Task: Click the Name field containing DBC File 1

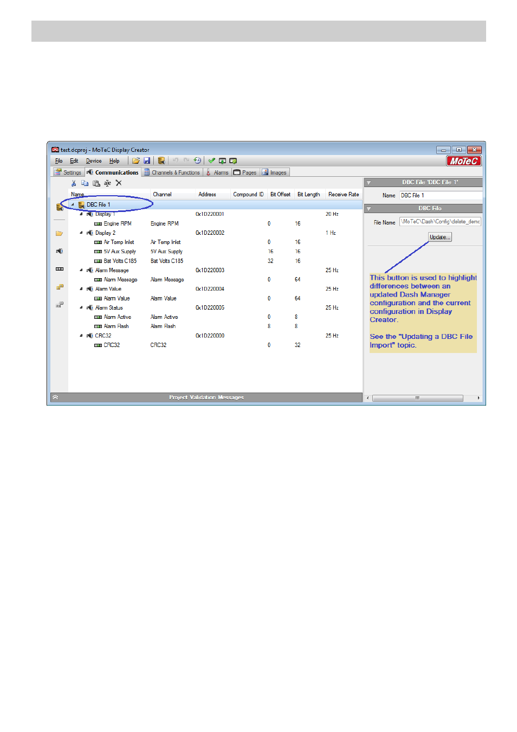Action: [x=441, y=195]
